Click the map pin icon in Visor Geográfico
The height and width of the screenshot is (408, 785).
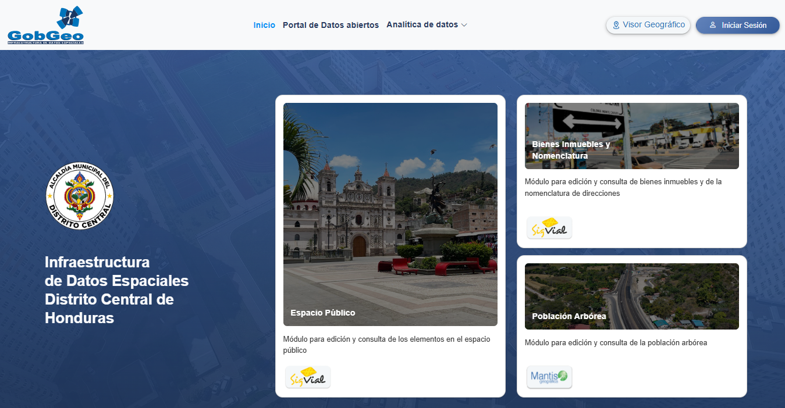coord(616,26)
